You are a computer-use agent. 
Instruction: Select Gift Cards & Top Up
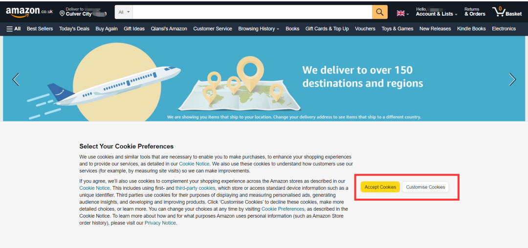[x=327, y=29]
